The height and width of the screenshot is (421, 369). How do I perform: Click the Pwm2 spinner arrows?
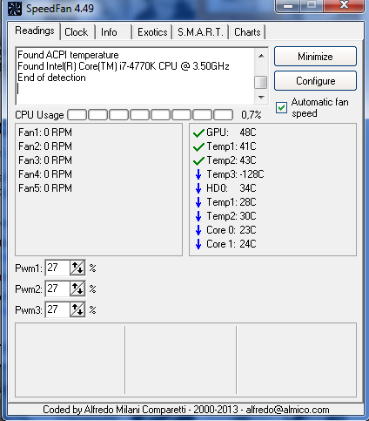point(77,289)
